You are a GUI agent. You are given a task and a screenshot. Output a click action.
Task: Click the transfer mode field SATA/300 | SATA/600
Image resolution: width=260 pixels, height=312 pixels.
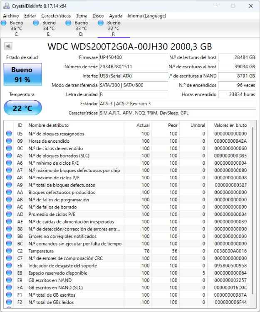[134, 85]
